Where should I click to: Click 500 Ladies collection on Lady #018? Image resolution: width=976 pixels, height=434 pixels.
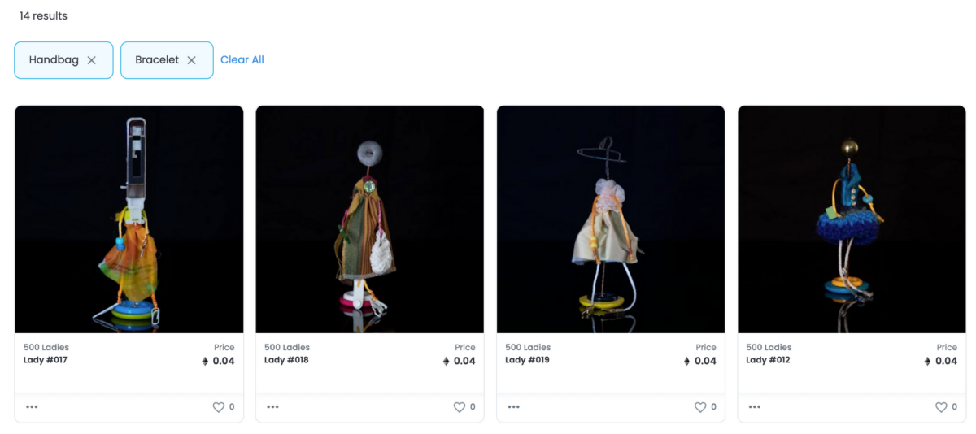coord(287,348)
